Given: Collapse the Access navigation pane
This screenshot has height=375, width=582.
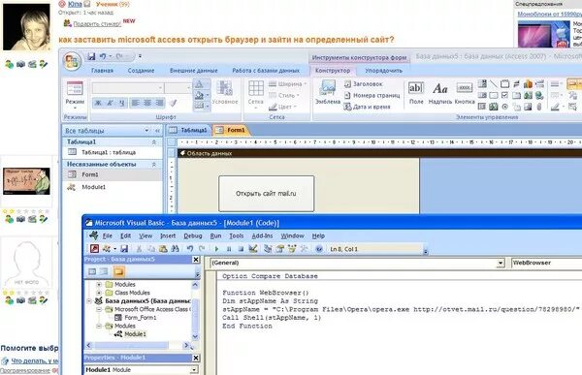Looking at the screenshot, I should click(157, 131).
